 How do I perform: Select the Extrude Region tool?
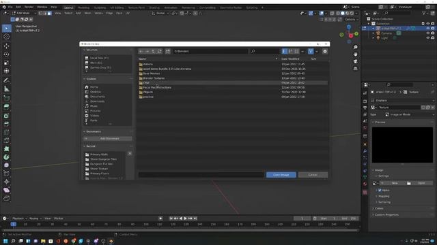point(6,107)
